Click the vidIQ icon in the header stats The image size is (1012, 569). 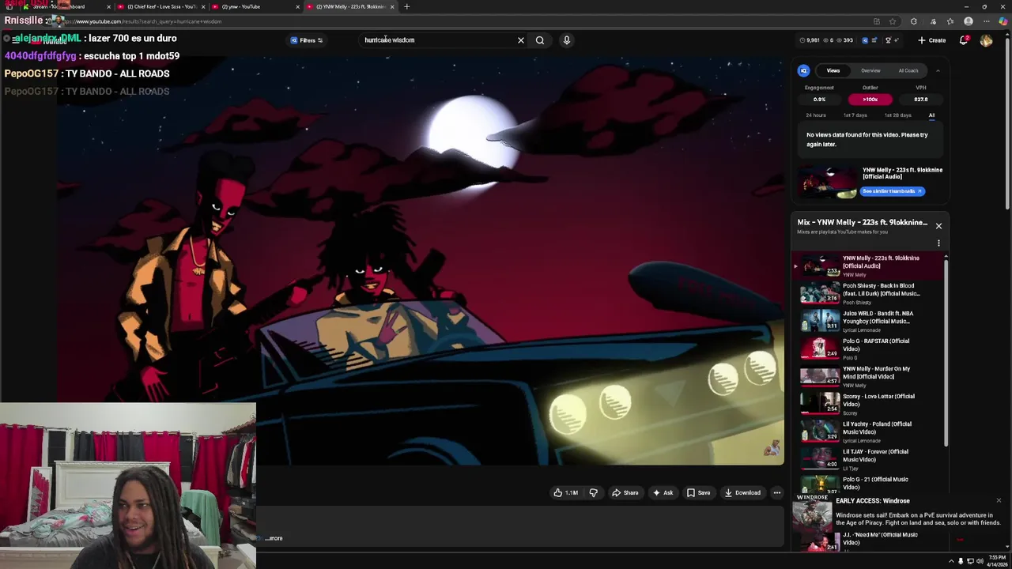(x=864, y=40)
